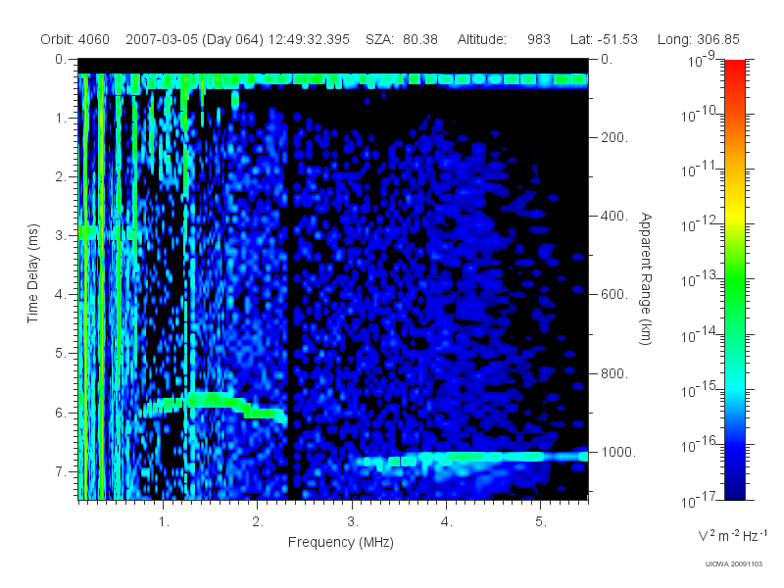Click the 'Long: 306.85' header value
This screenshot has width=784, height=588.
pyautogui.click(x=698, y=39)
